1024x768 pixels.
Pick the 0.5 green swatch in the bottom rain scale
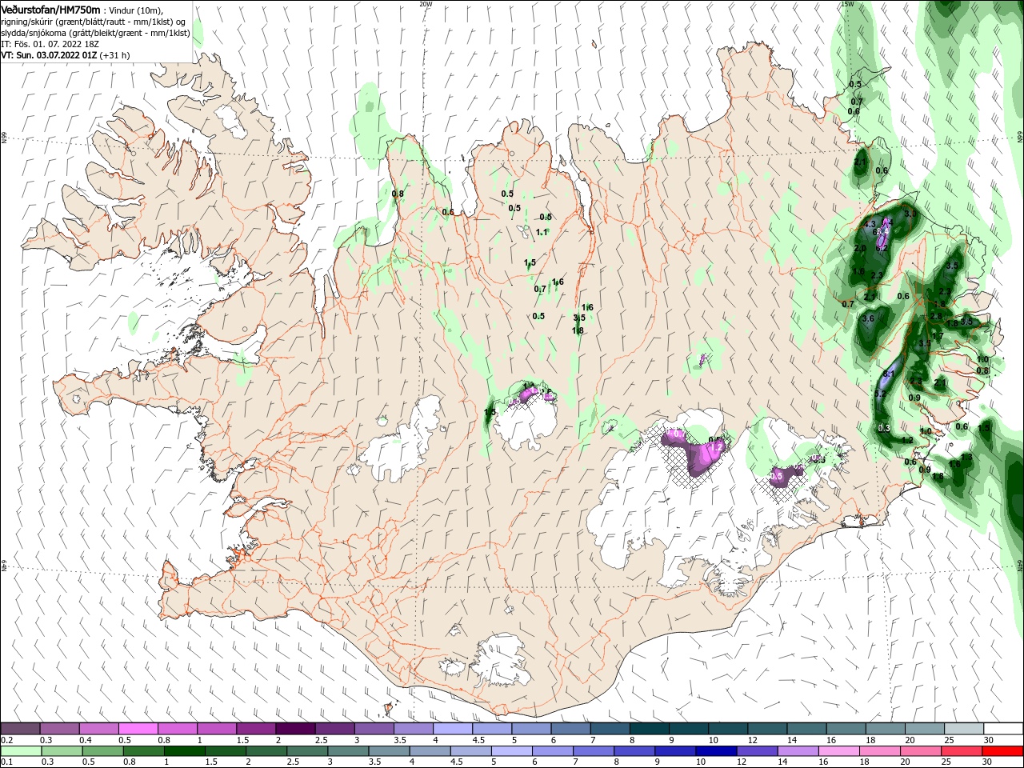103,751
